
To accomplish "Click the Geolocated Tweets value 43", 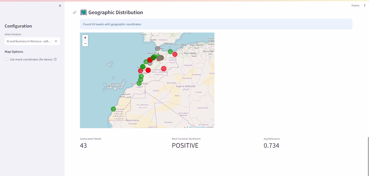I will point(83,146).
